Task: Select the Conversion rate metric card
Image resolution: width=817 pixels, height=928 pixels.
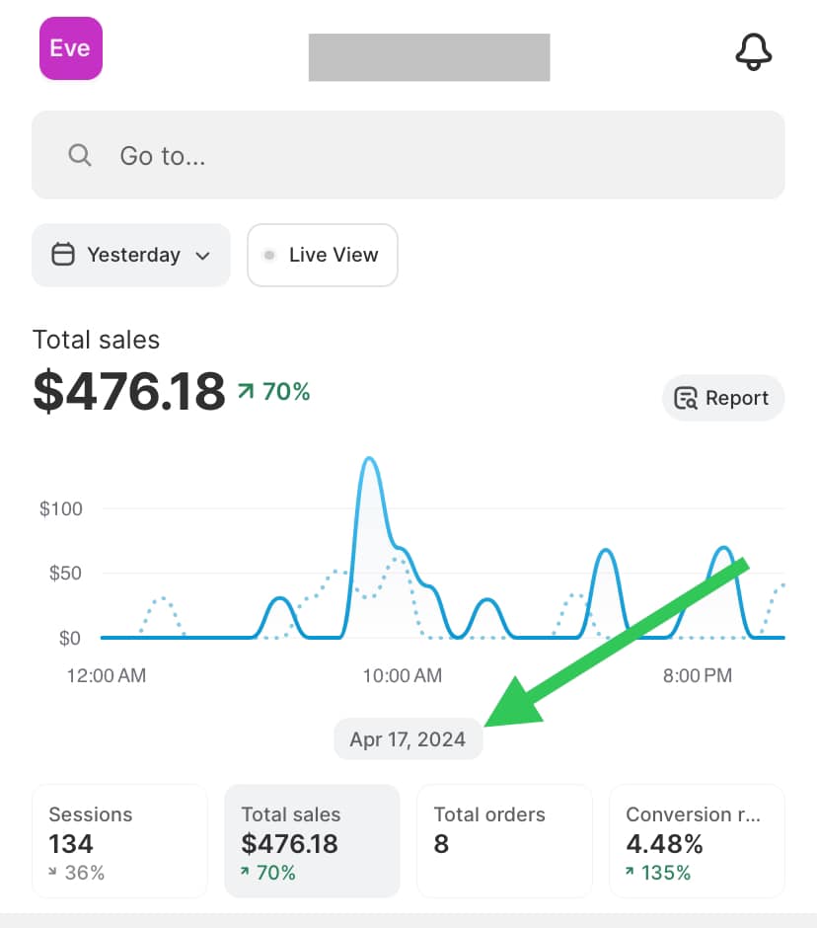Action: [697, 841]
